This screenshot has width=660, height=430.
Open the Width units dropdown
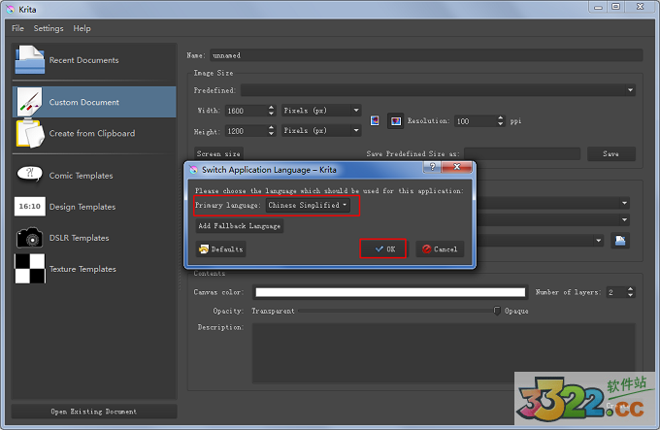point(321,111)
